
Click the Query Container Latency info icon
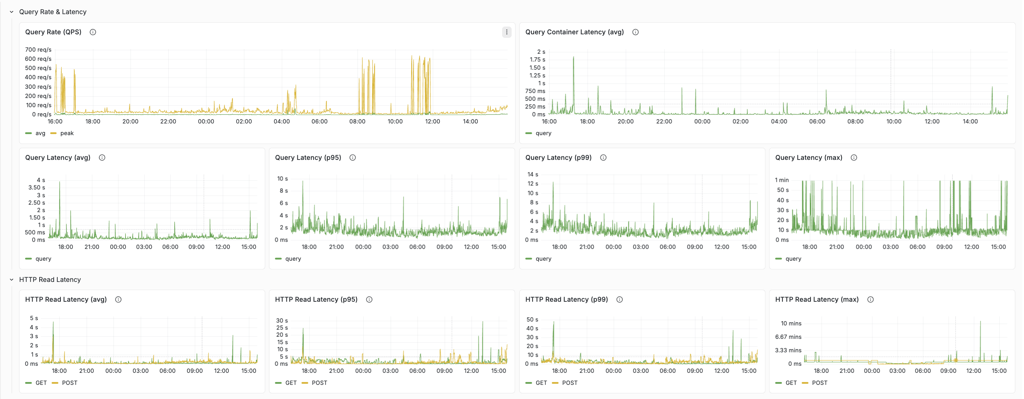click(635, 32)
